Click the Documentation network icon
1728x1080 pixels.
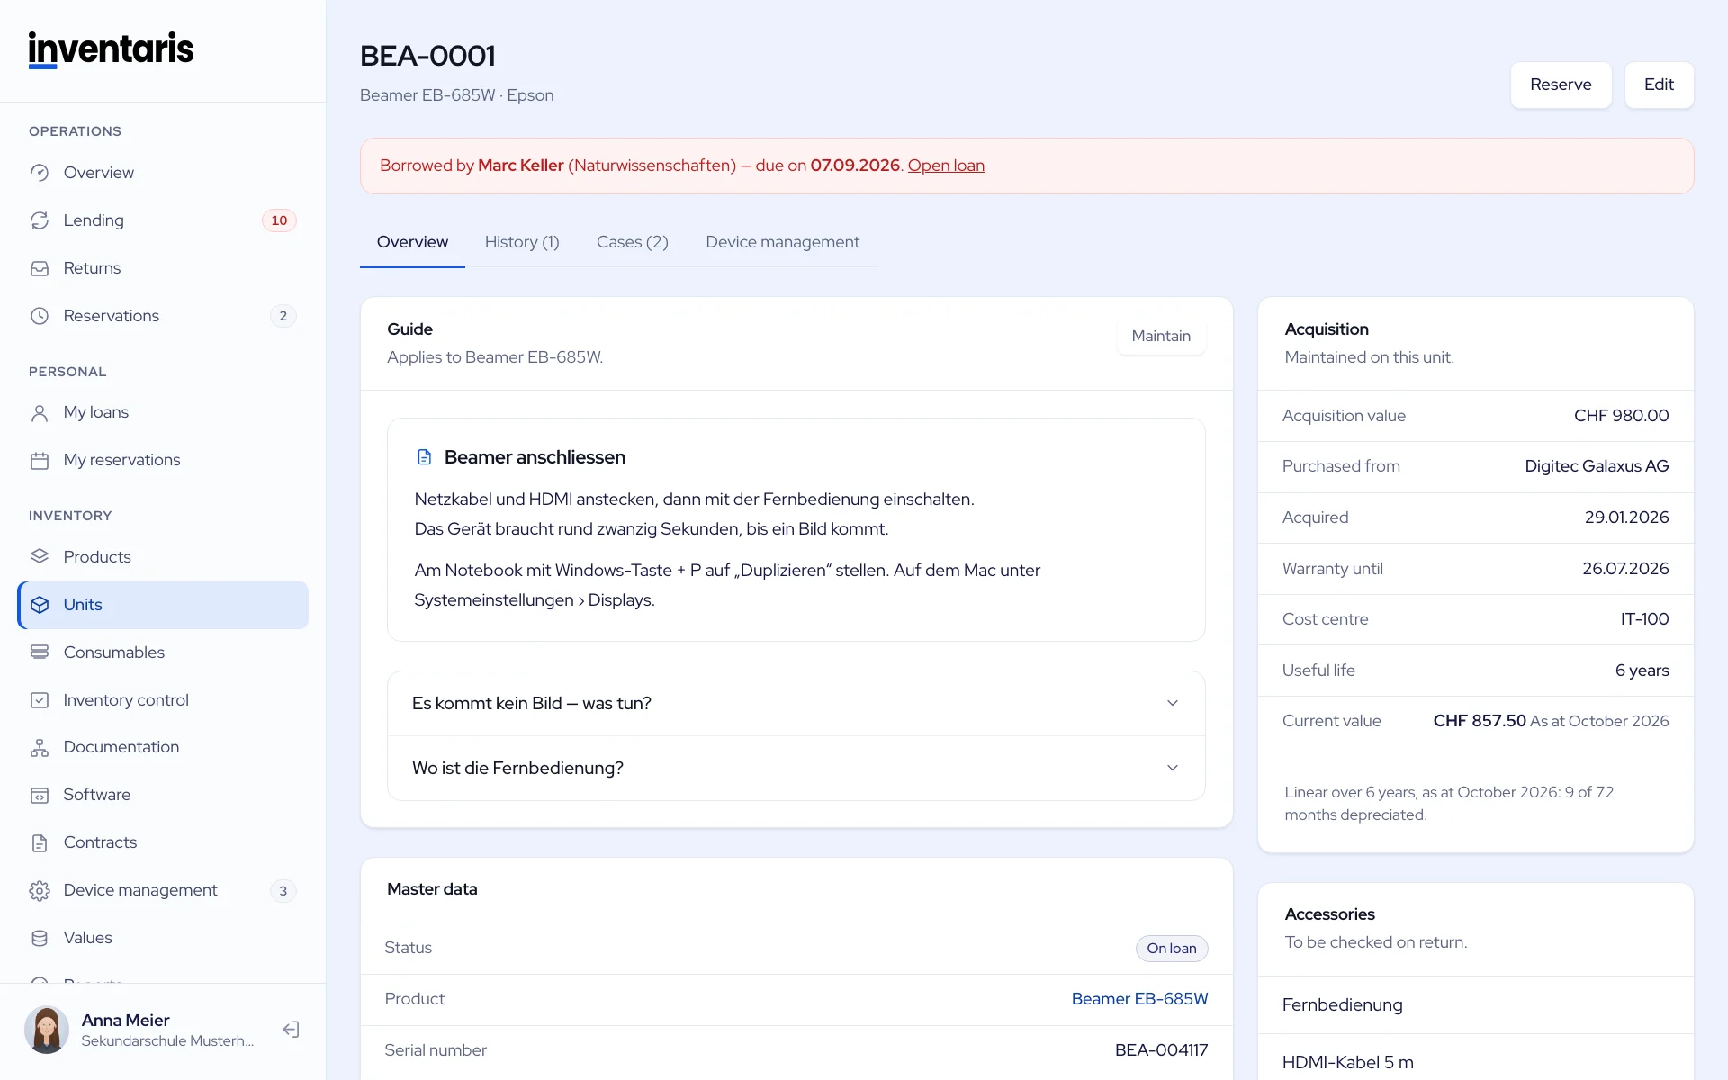[40, 747]
